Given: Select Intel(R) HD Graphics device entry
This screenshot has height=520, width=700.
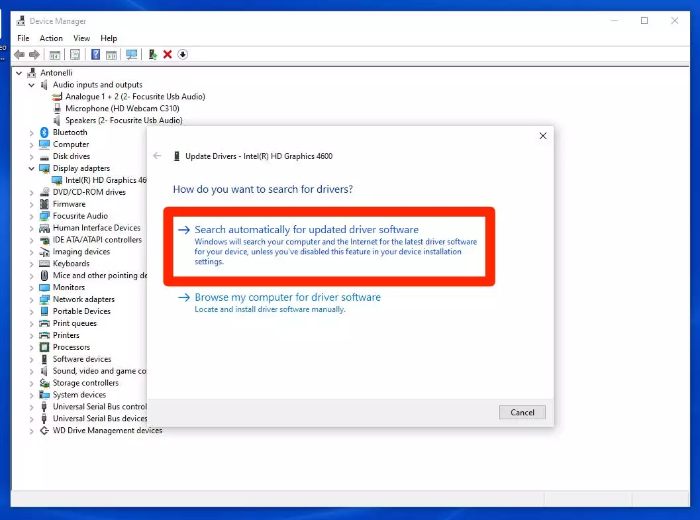Looking at the screenshot, I should (106, 180).
